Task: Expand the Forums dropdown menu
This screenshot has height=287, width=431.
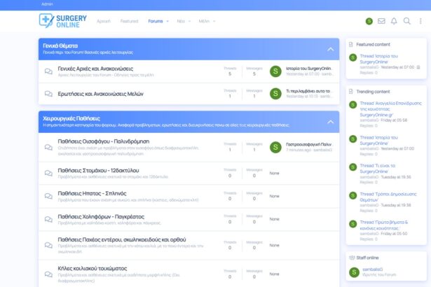Action: (167, 21)
